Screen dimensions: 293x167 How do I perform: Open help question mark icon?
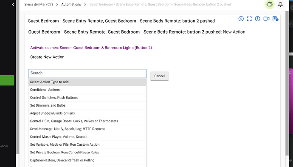click(x=257, y=19)
